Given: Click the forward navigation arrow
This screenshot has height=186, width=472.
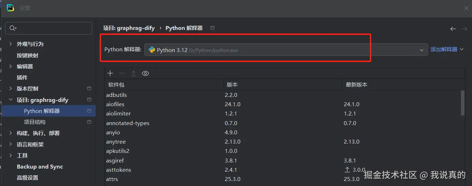Looking at the screenshot, I should [x=464, y=29].
